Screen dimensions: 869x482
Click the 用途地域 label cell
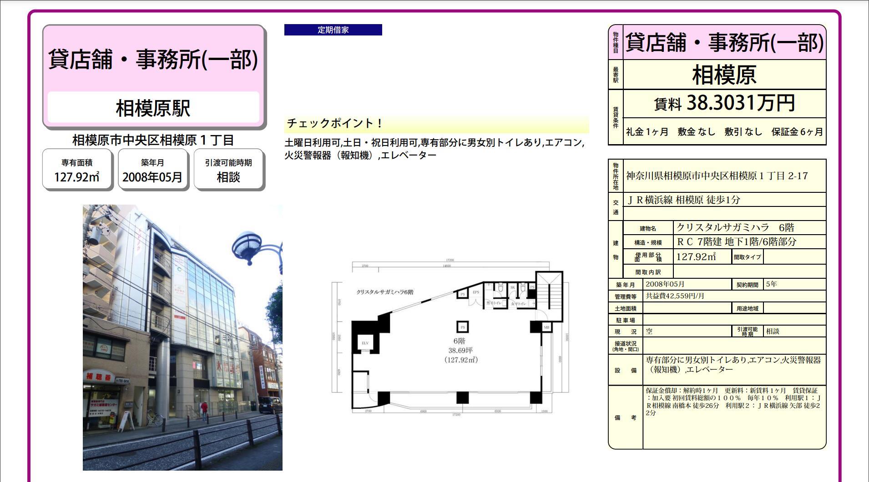pos(748,308)
